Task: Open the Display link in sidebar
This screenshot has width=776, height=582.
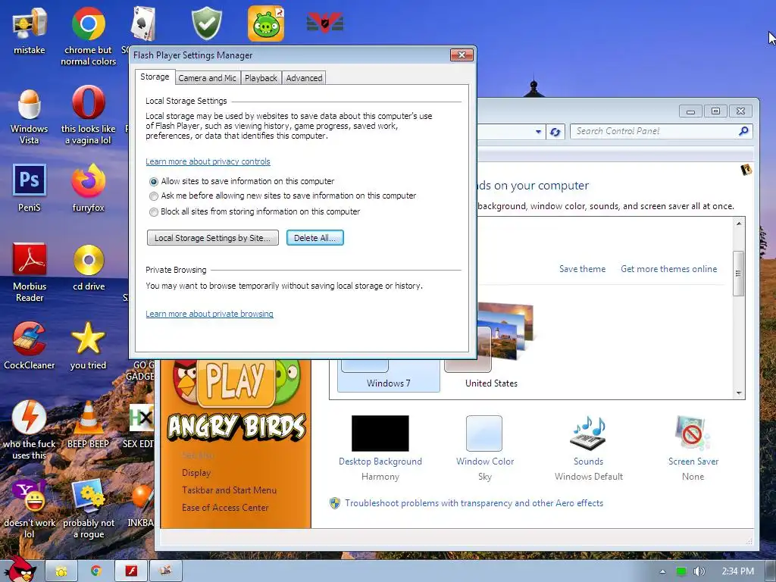Action: 196,473
